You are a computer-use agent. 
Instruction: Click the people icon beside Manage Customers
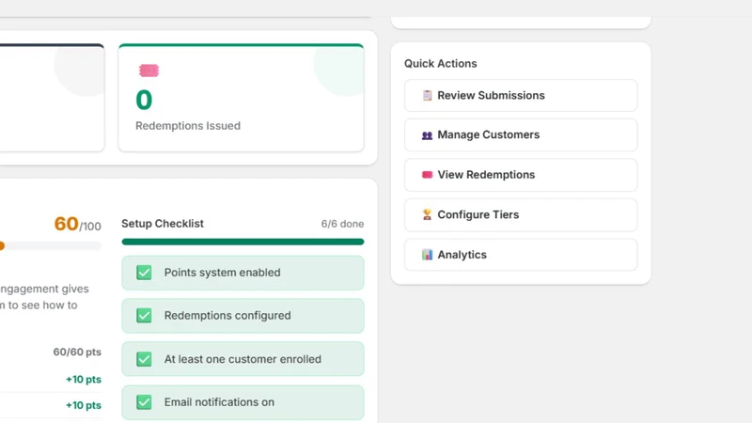tap(427, 135)
